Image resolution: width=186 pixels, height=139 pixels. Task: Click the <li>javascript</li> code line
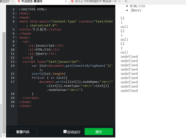click(x=46, y=45)
